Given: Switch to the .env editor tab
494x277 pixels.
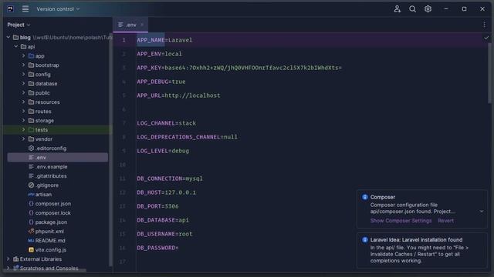Looking at the screenshot, I should 131,25.
